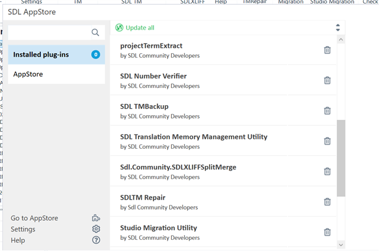Select the Installed plug-ins tab
Image resolution: width=379 pixels, height=251 pixels.
56,54
